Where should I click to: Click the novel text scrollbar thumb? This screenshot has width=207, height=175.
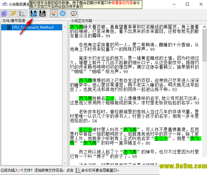(x=205, y=45)
